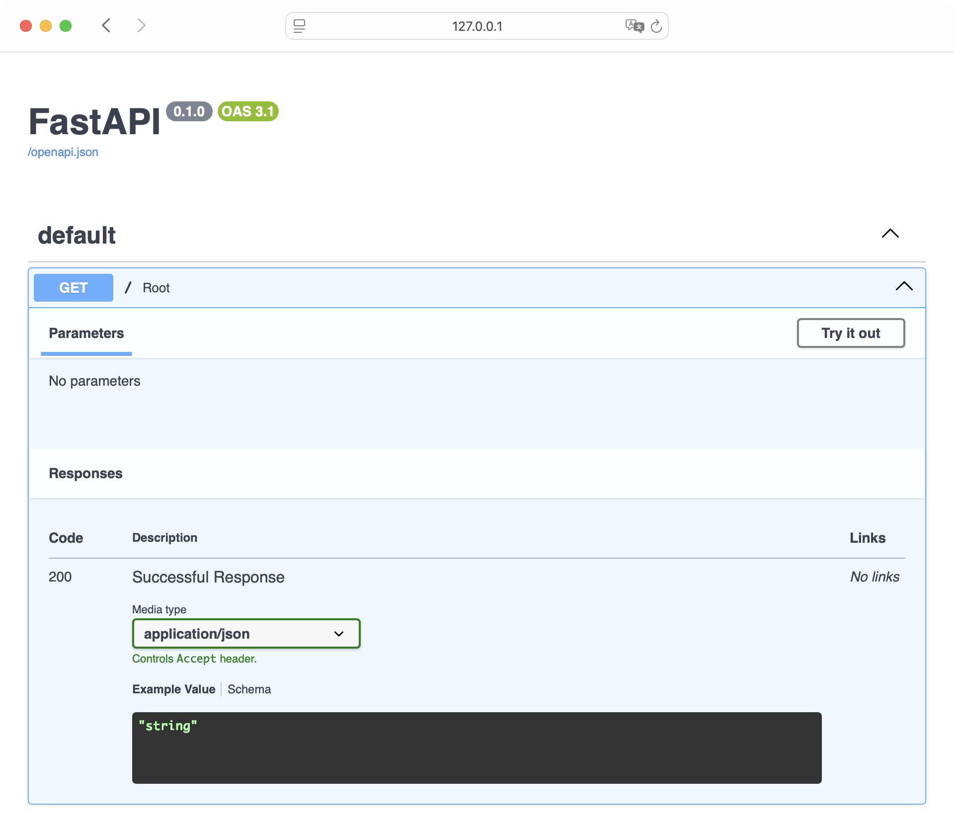Click the address bar showing 127.0.0.1
This screenshot has height=830, width=954.
[x=477, y=26]
